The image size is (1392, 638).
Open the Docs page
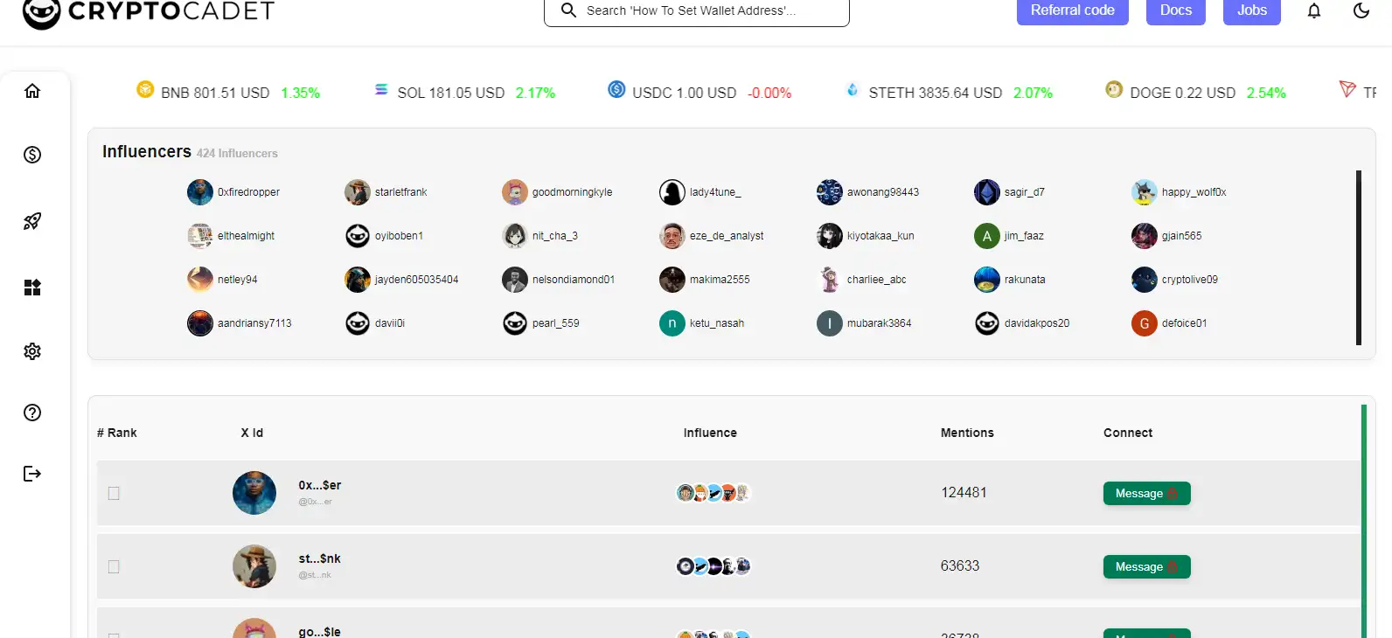tap(1175, 10)
